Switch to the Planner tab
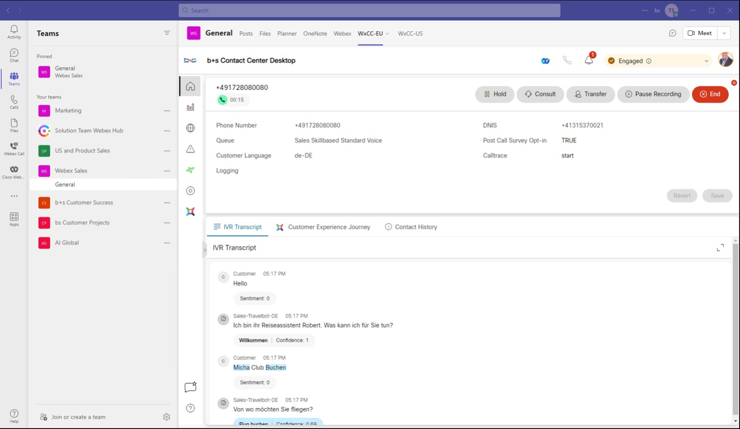Screen dimensions: 740x429 click(x=287, y=34)
